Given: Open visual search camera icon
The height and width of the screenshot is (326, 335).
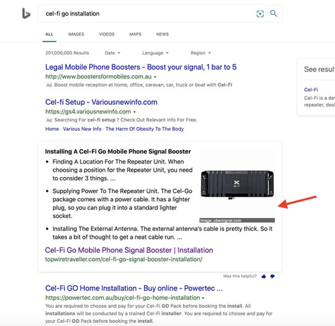Looking at the screenshot, I should click(260, 13).
